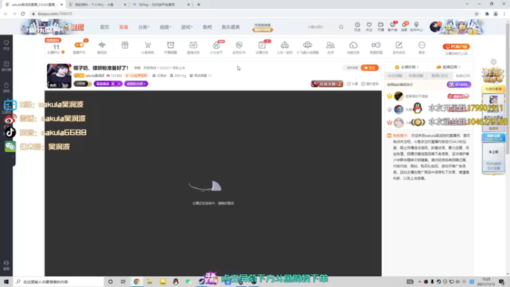Image resolution: width=510 pixels, height=287 pixels.
Task: Open Windows Start menu
Action: tap(6, 282)
